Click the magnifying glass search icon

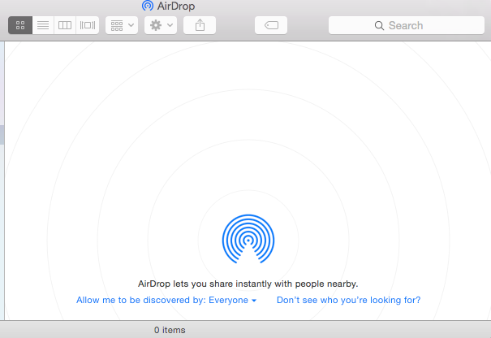(x=379, y=25)
